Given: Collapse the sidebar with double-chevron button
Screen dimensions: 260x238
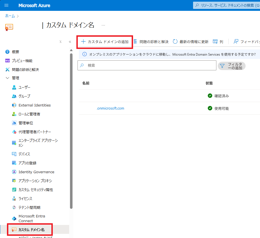Looking at the screenshot, I should tap(70, 42).
